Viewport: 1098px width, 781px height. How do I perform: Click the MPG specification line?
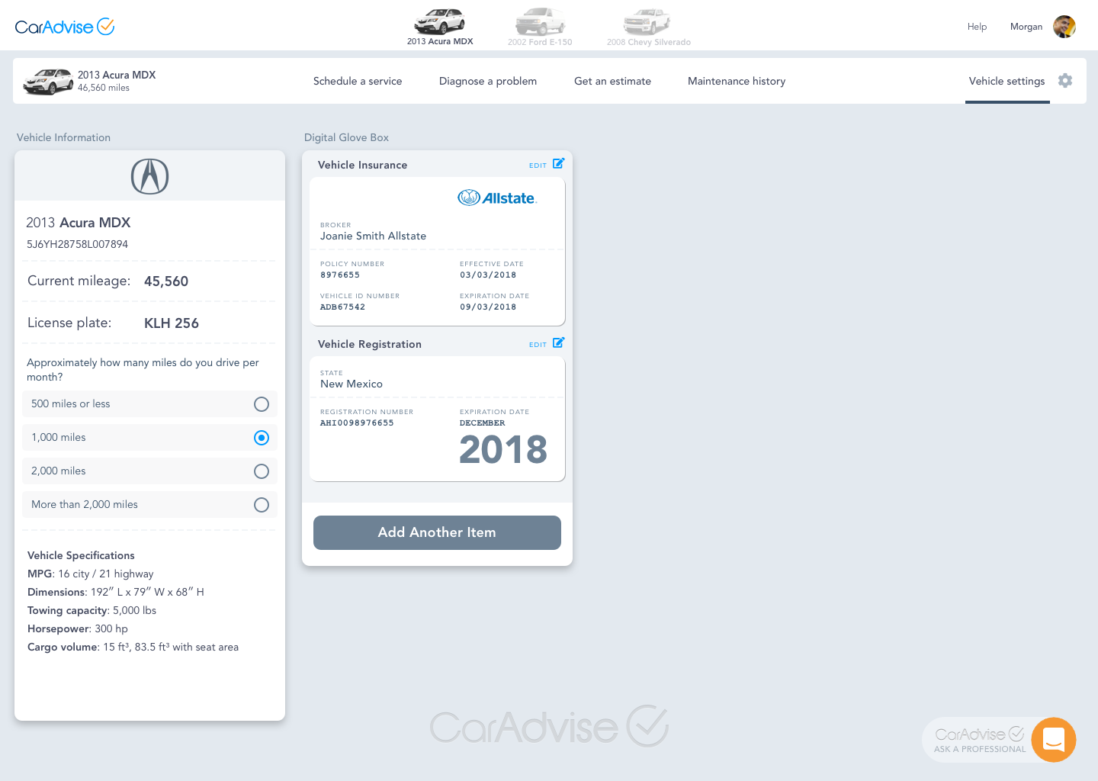click(x=90, y=574)
